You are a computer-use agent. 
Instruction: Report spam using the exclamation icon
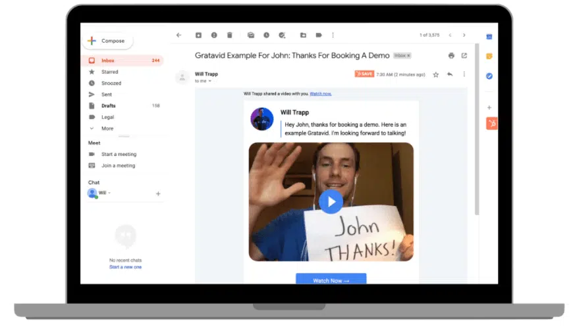(214, 35)
